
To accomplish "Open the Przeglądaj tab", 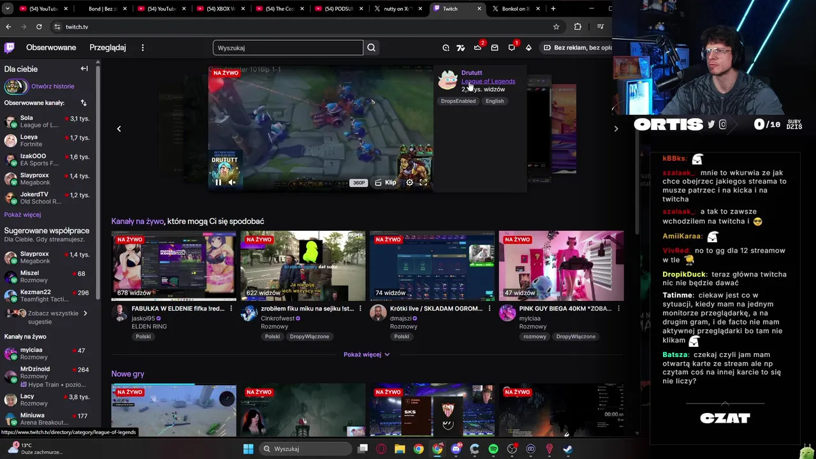I will point(108,48).
